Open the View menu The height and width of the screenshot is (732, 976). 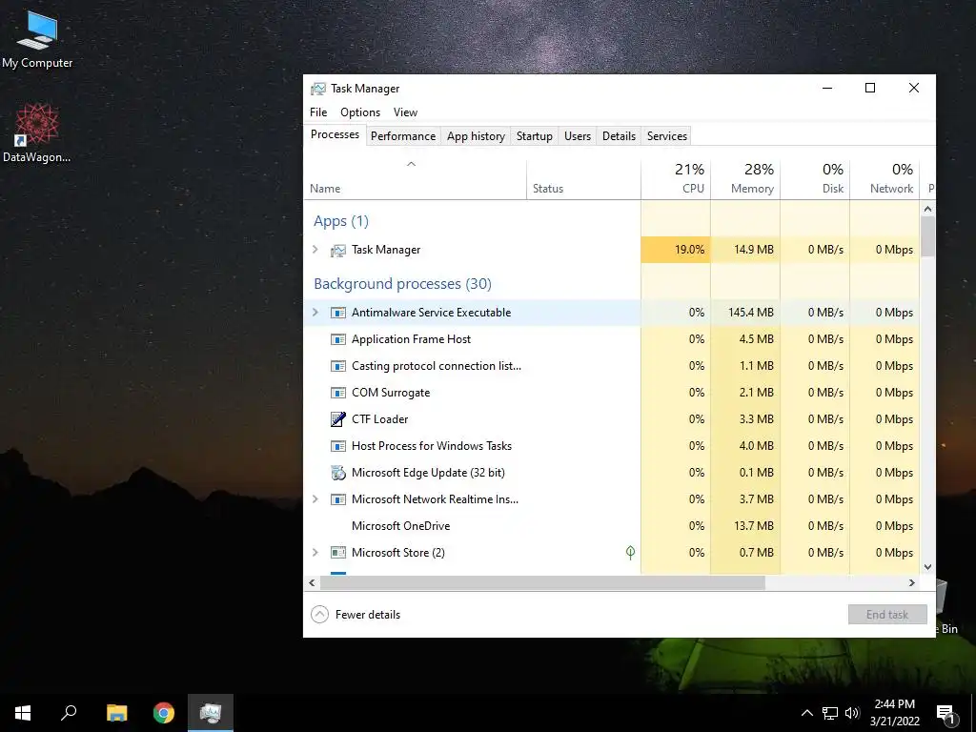click(405, 112)
